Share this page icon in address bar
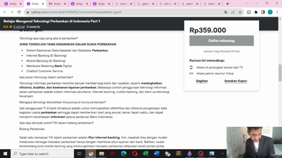Image resolution: width=282 pixels, height=158 pixels. coord(233,12)
